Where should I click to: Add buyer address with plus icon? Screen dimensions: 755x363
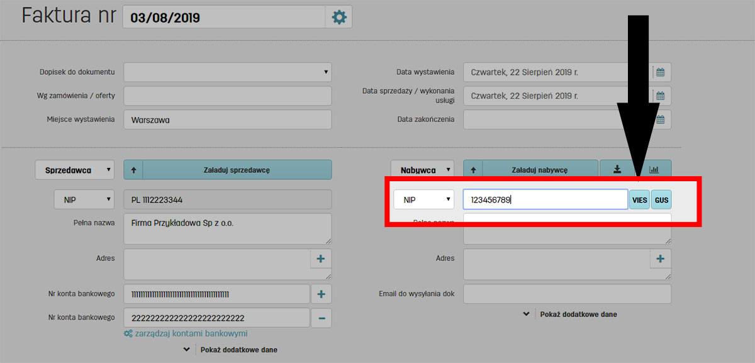[x=660, y=259]
